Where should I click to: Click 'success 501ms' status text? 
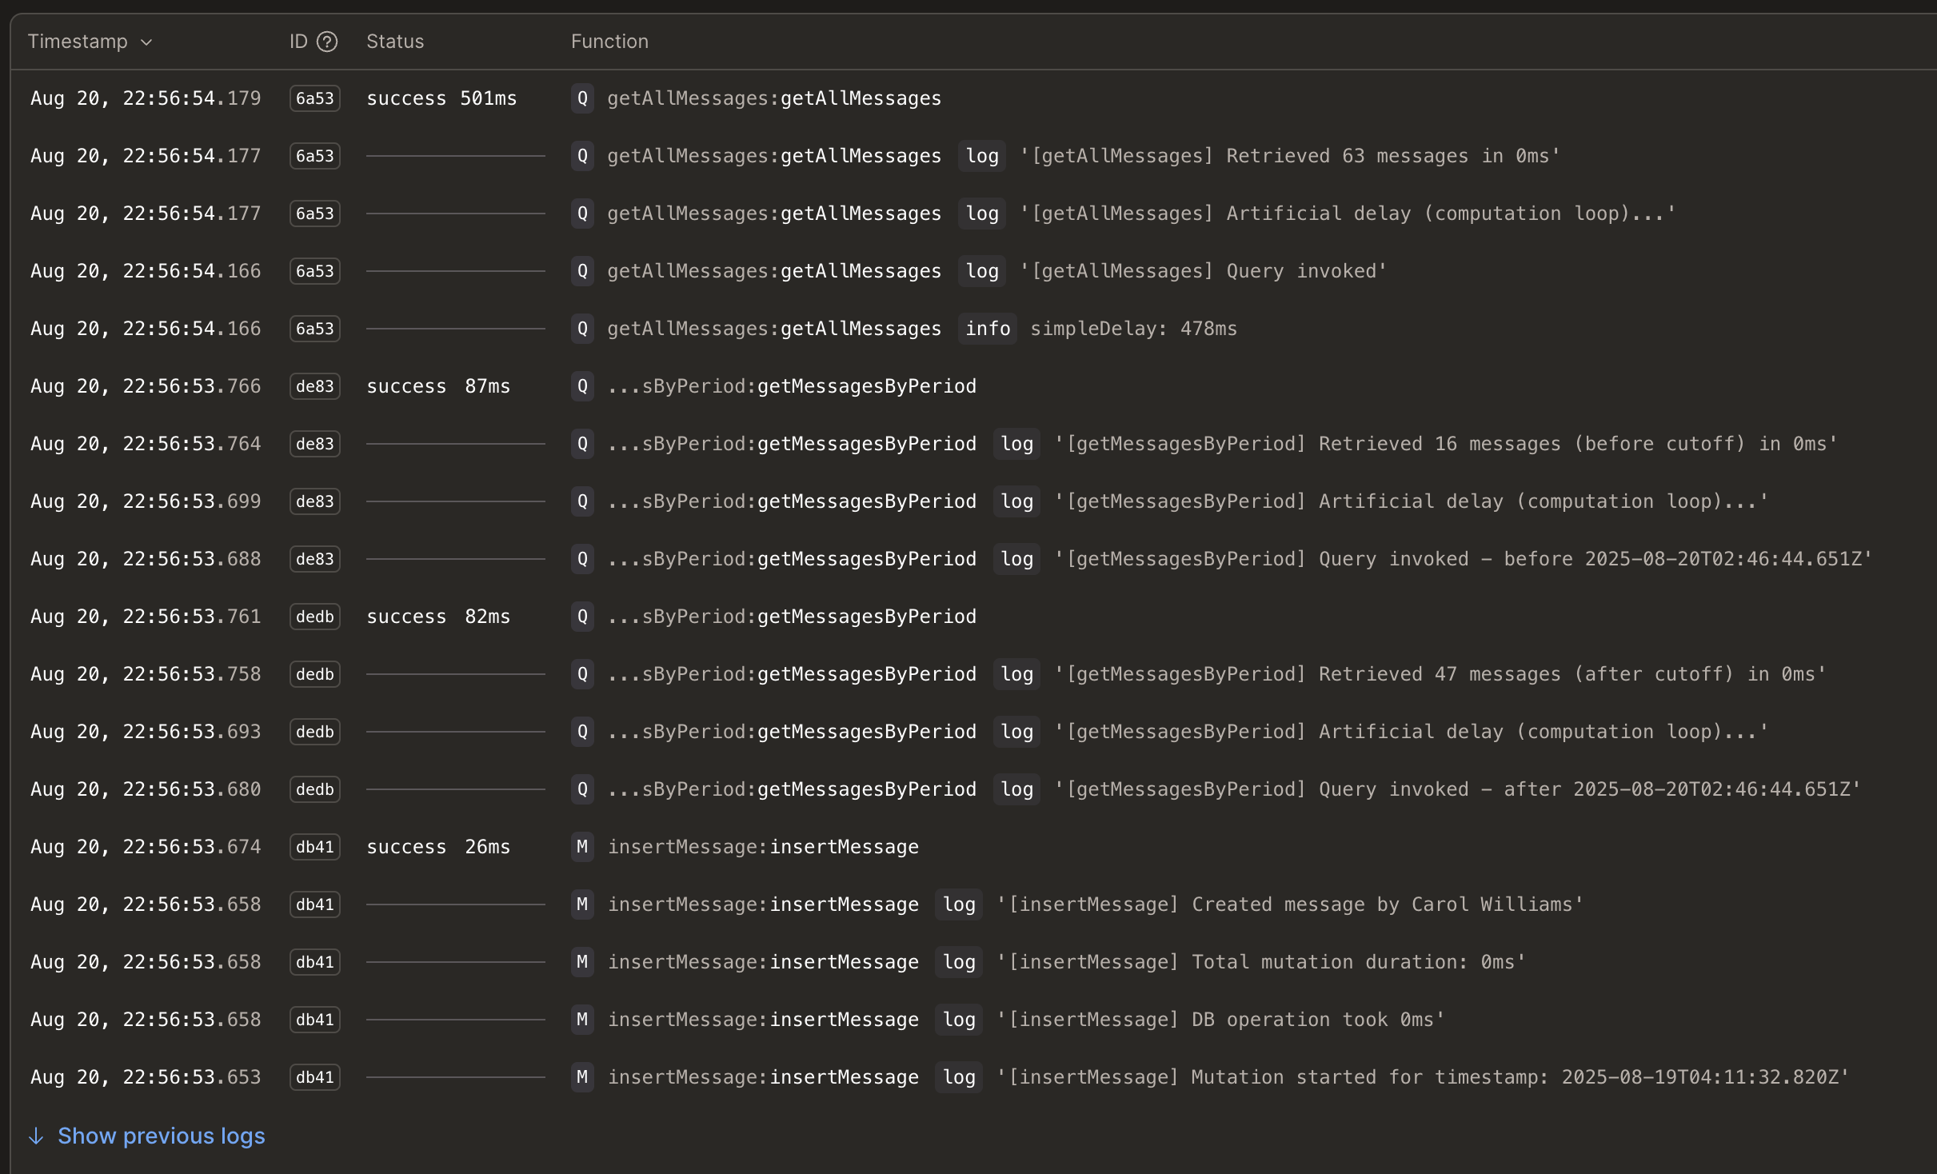click(x=441, y=98)
